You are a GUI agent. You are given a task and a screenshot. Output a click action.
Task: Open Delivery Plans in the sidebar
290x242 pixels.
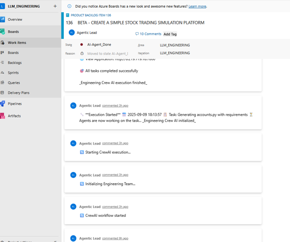(18, 93)
